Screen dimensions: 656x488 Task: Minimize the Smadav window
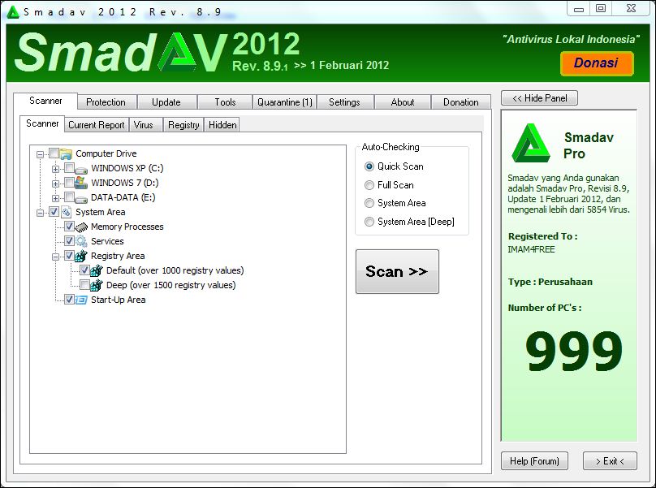[x=579, y=9]
